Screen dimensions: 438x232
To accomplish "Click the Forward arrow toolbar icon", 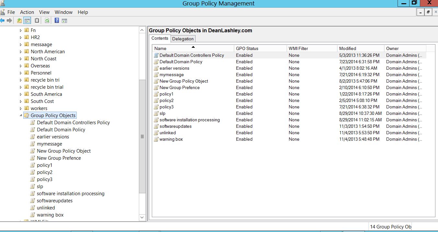I will point(9,21).
